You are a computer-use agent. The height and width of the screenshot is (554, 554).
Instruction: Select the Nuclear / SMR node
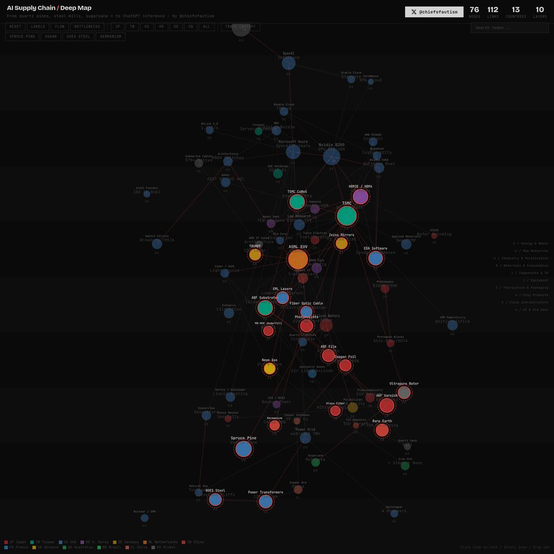[145, 518]
